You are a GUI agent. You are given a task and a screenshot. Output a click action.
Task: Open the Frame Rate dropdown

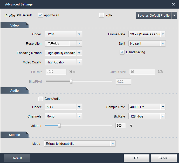[x=163, y=34]
